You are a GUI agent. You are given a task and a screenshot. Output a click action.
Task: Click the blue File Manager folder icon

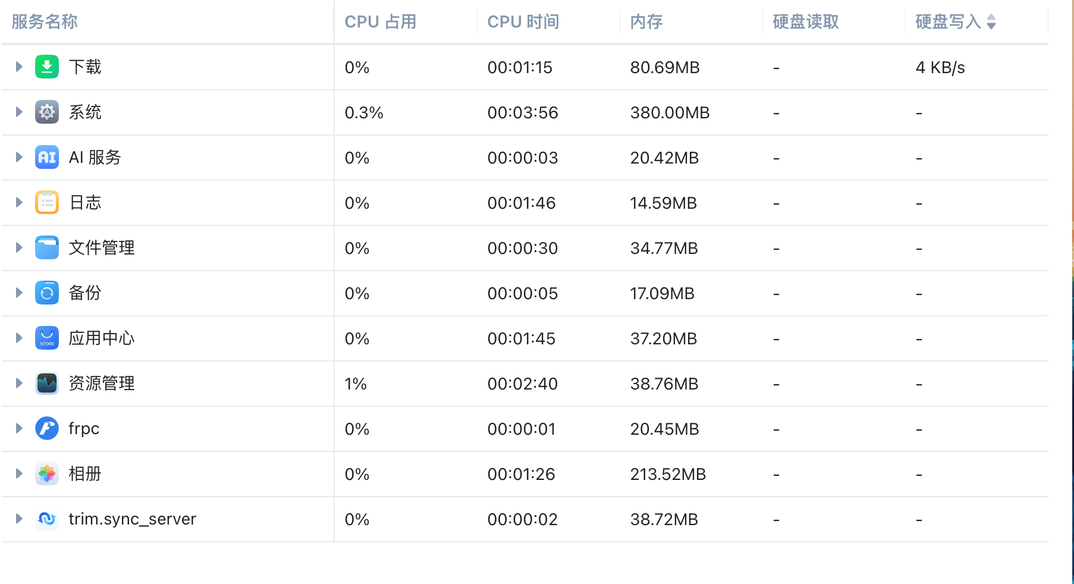(x=47, y=247)
